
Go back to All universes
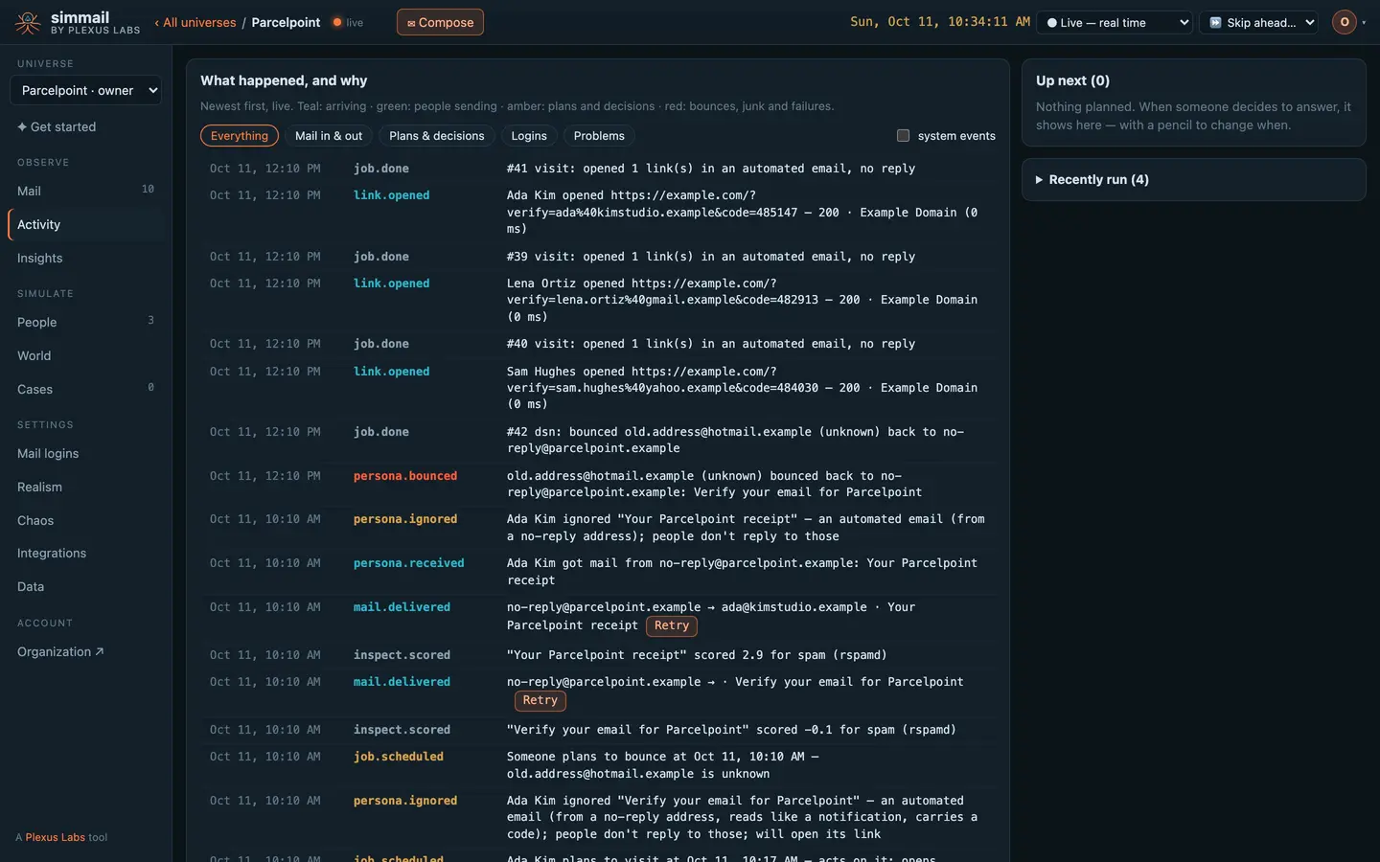(x=195, y=22)
